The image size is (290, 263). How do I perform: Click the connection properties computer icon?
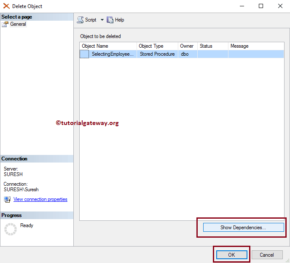click(7, 200)
